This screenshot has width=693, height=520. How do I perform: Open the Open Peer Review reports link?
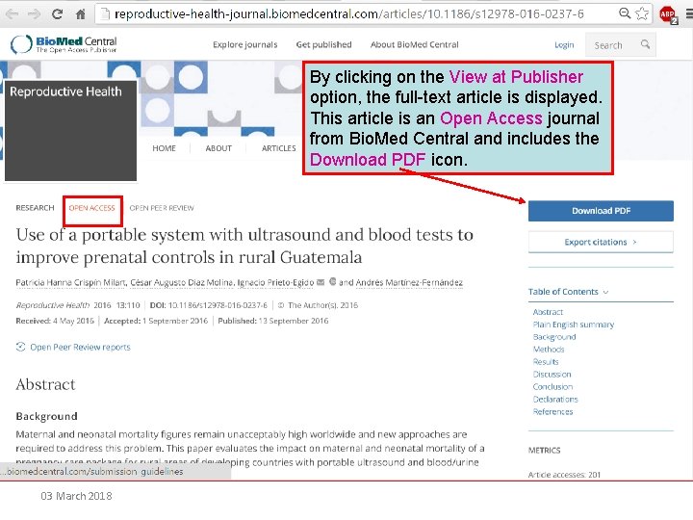point(80,347)
